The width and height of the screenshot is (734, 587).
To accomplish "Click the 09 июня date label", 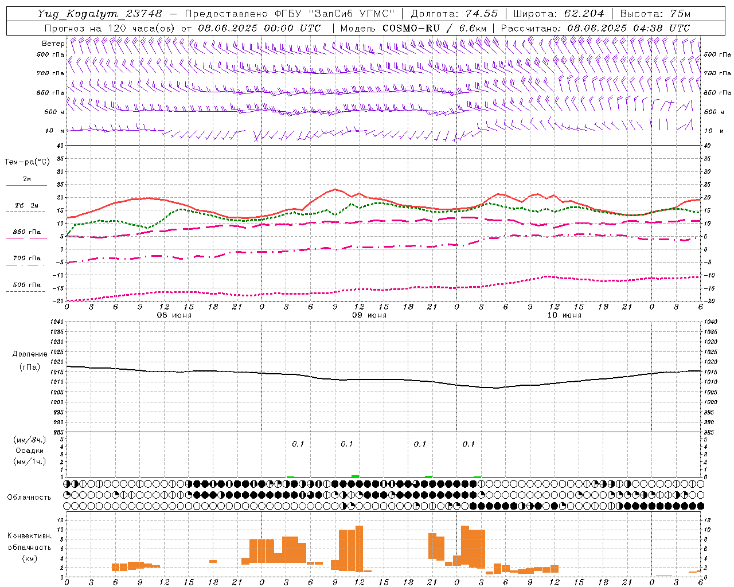I will pos(369,315).
